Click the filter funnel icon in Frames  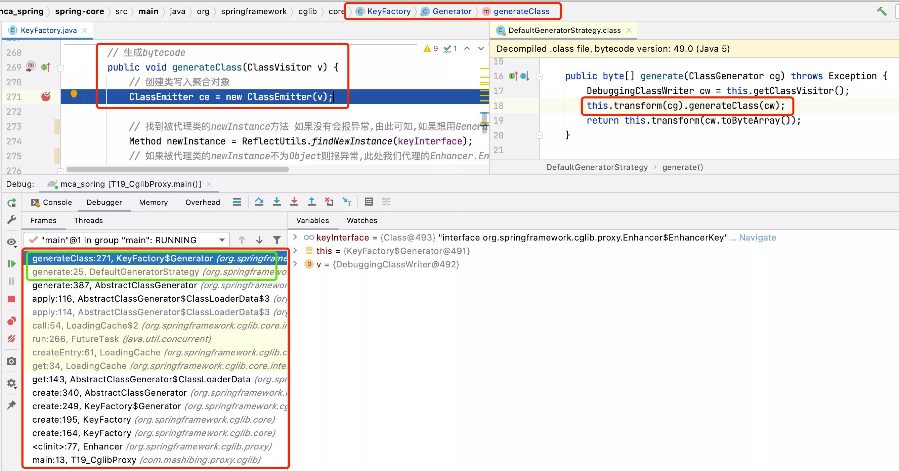(x=277, y=240)
